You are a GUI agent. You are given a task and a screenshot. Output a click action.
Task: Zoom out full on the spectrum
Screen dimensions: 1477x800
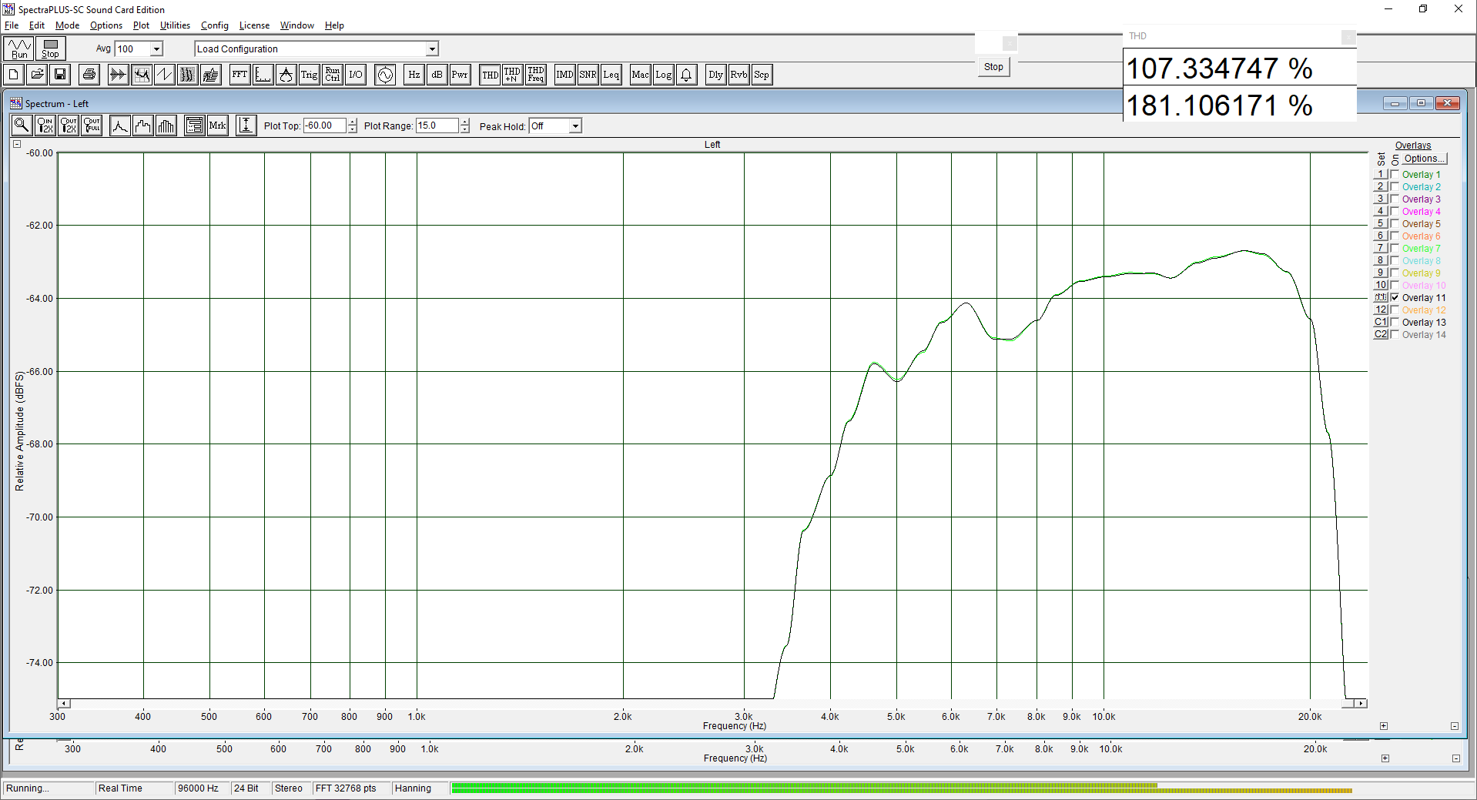92,126
